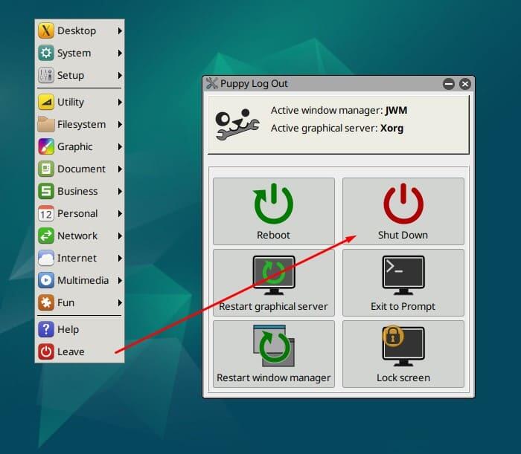Click the Fun orange puzzle icon
The width and height of the screenshot is (521, 454).
click(x=46, y=302)
